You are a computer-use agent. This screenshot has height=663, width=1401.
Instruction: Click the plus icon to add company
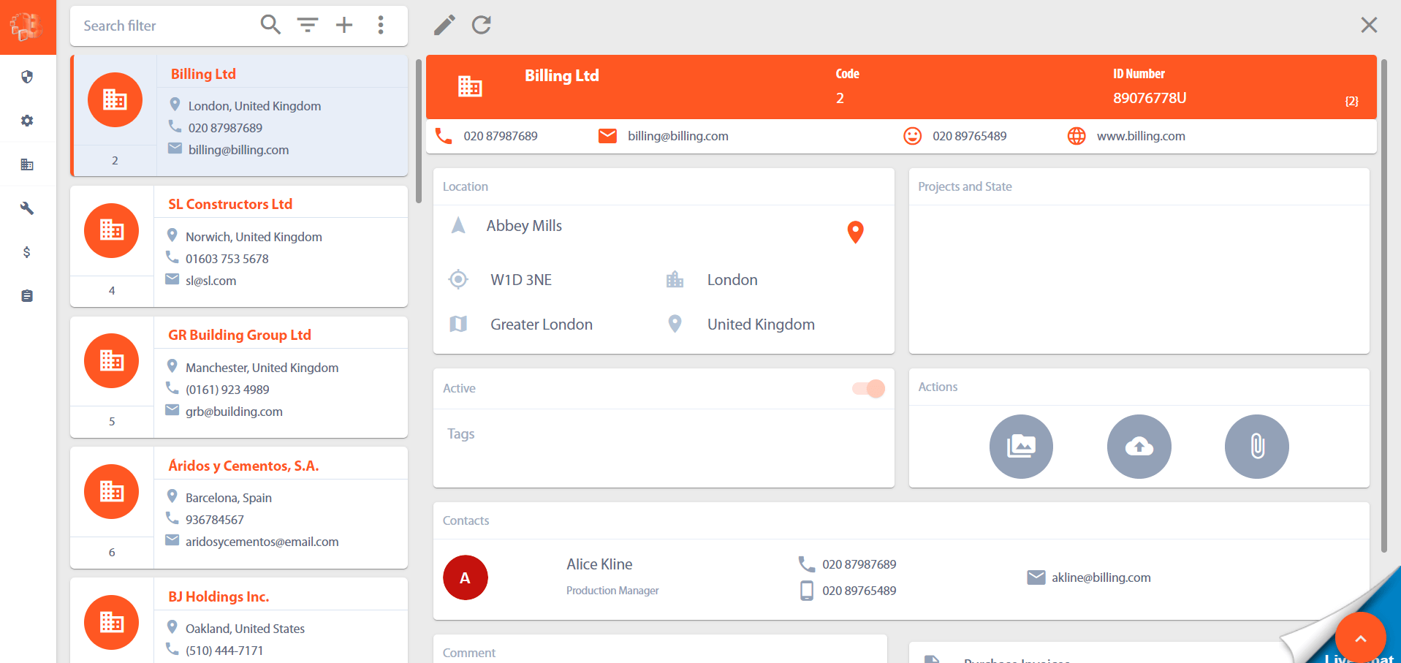click(344, 26)
